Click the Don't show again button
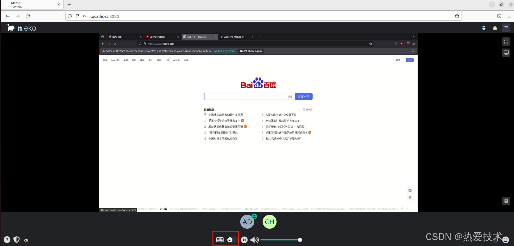This screenshot has height=246, width=514. point(251,51)
